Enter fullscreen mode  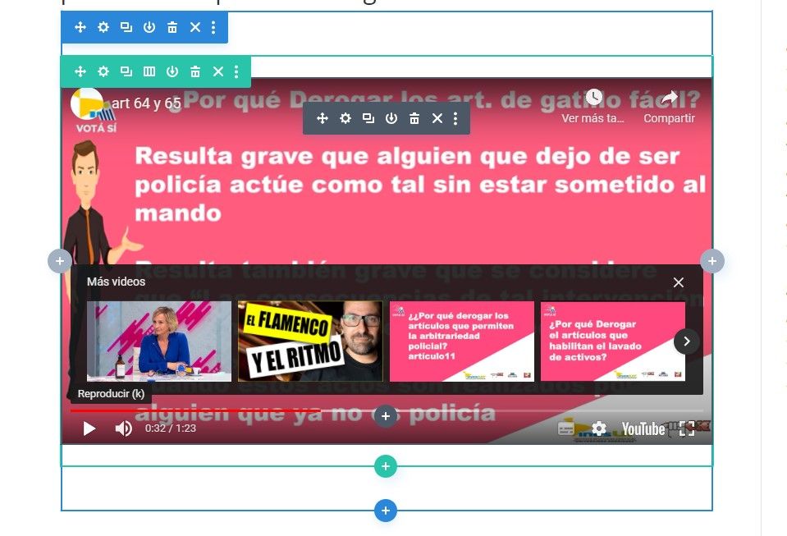(x=687, y=428)
